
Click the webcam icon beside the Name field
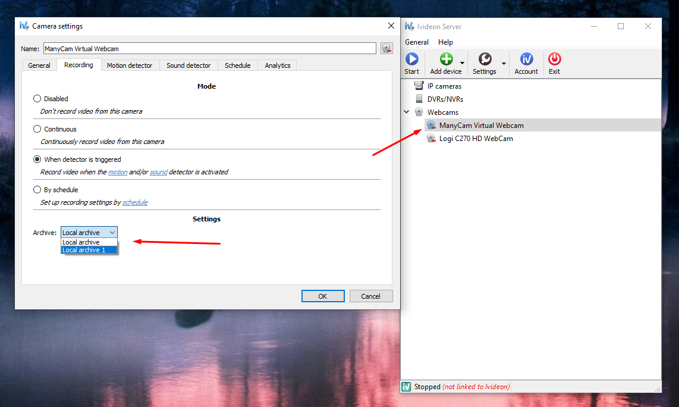click(x=386, y=48)
